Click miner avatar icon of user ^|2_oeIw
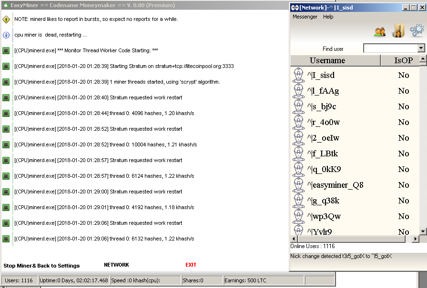This screenshot has width=427, height=288. tap(298, 138)
